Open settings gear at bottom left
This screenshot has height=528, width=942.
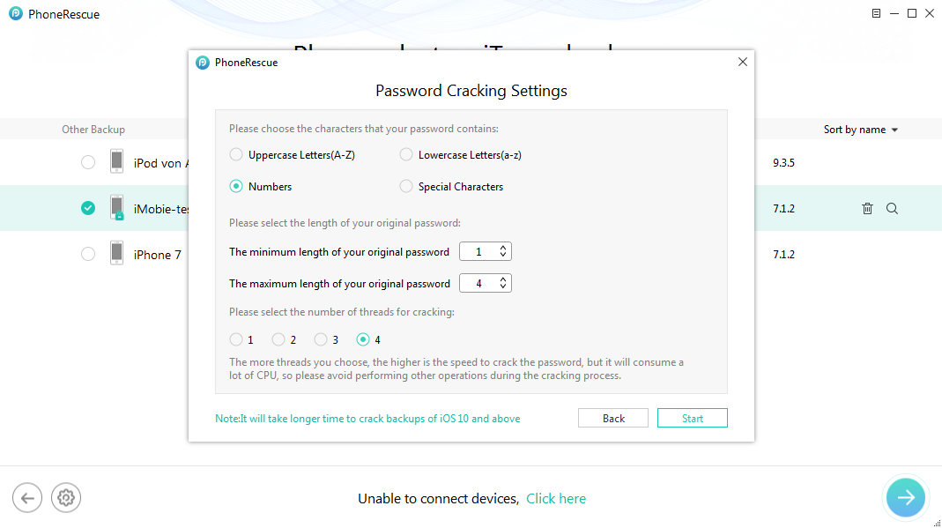coord(65,498)
